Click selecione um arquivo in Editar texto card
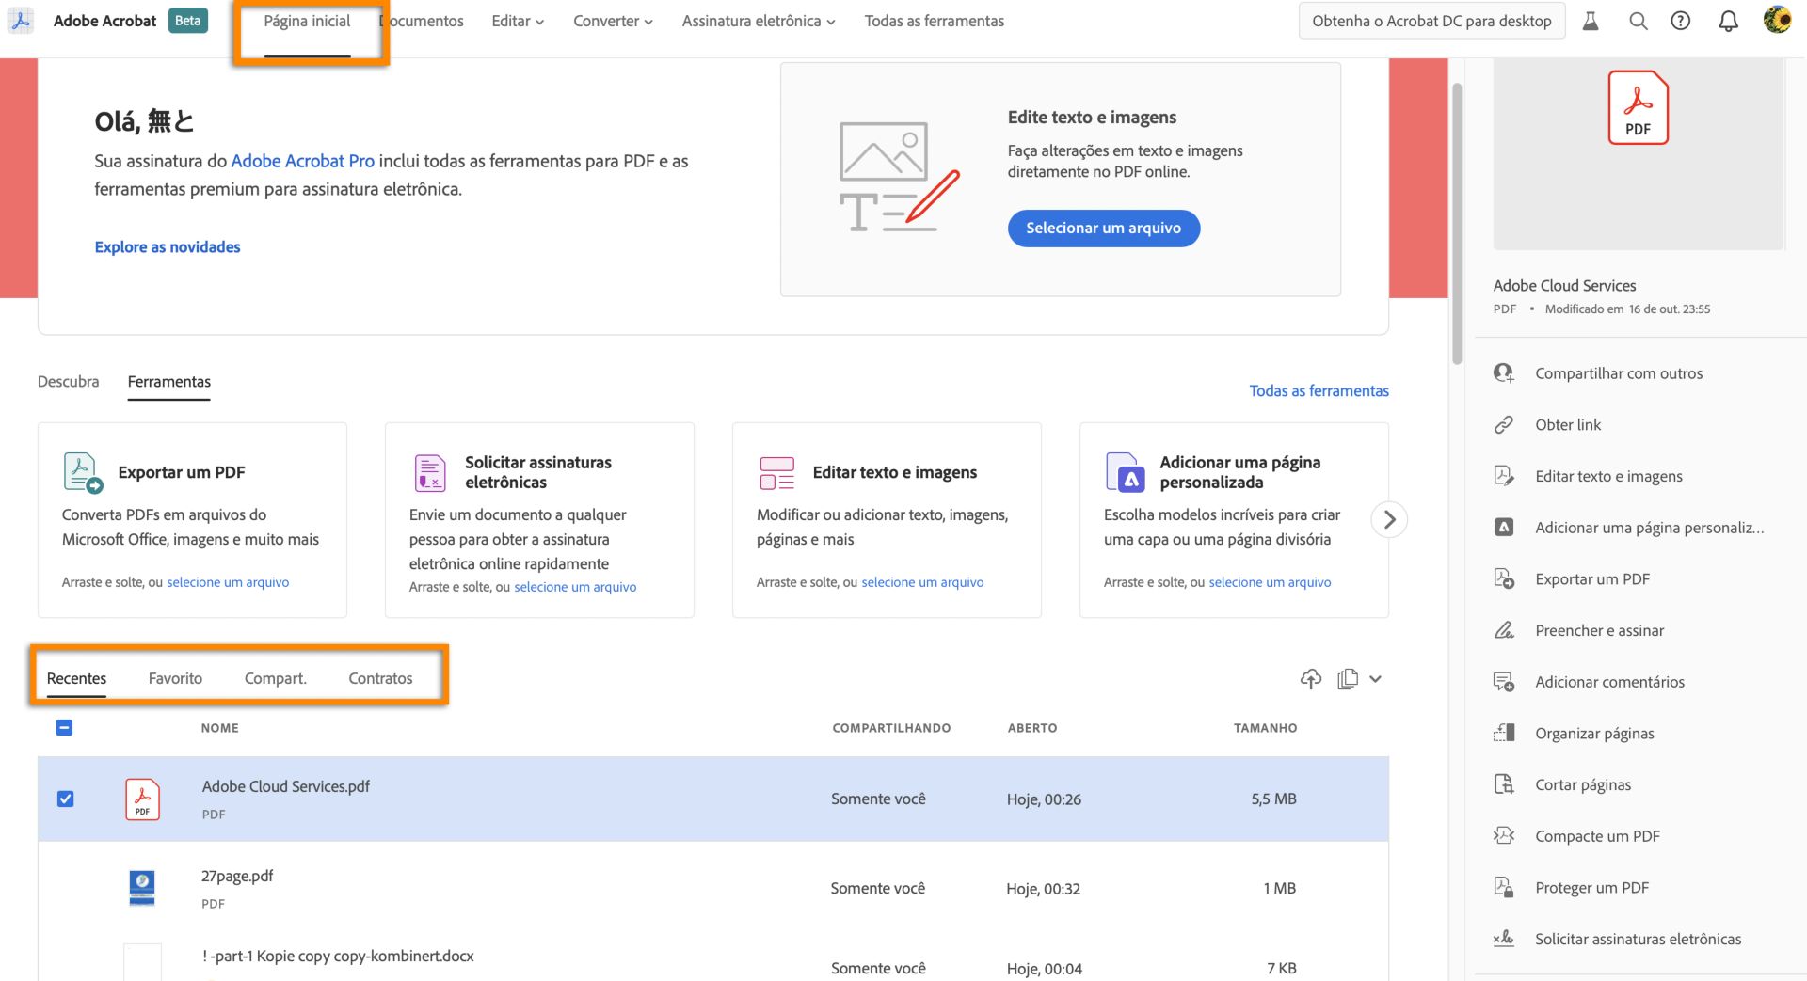 pos(922,582)
